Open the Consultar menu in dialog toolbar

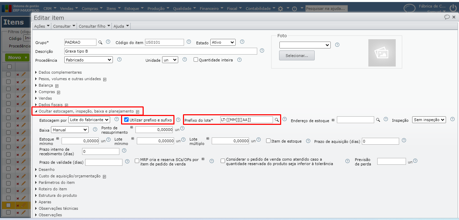(x=64, y=26)
